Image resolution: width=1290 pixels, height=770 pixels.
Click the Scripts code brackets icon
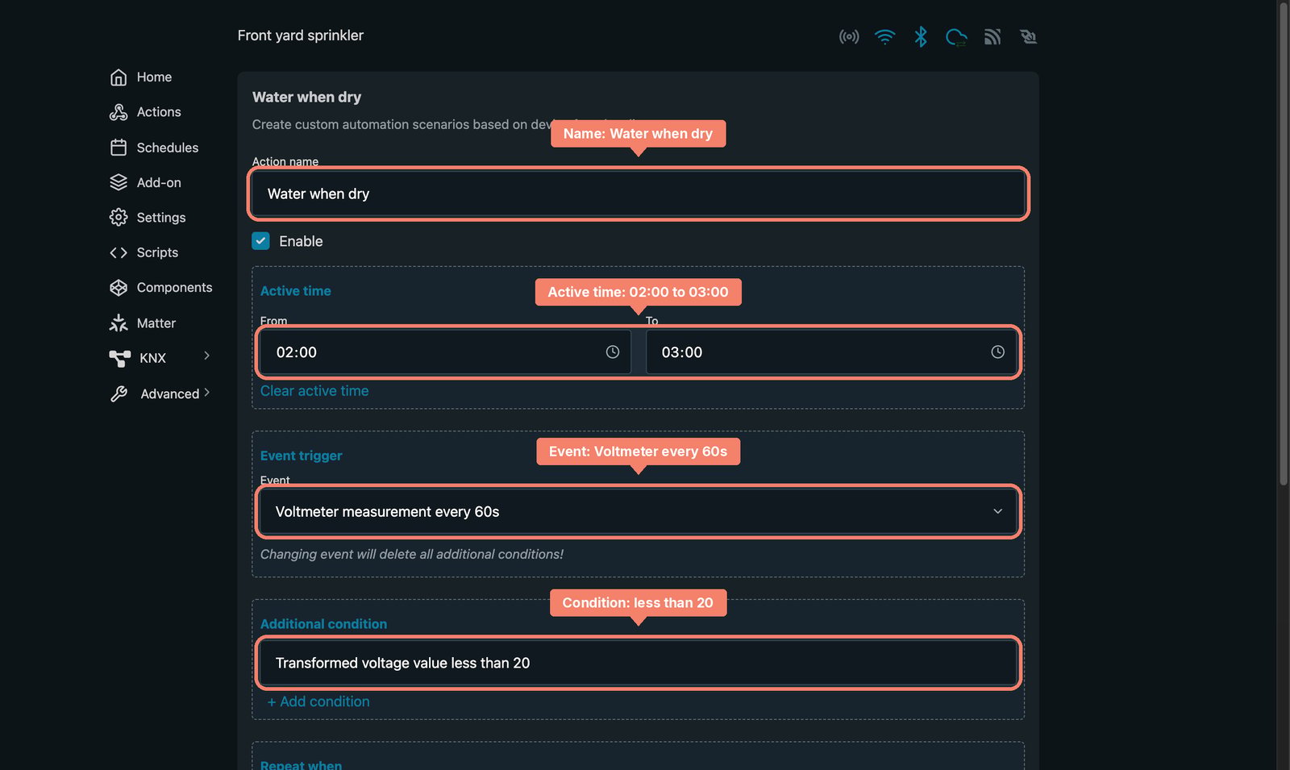pos(119,252)
